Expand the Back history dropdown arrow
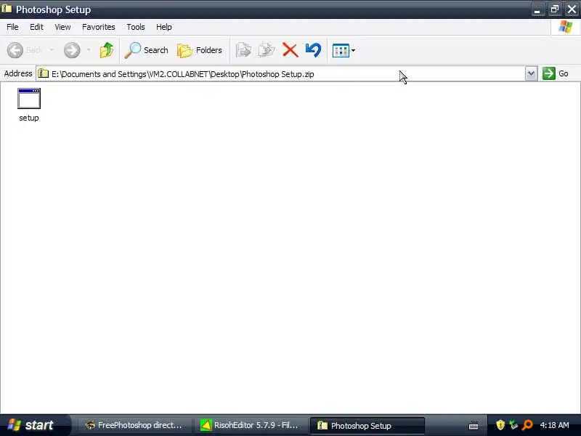 point(52,50)
